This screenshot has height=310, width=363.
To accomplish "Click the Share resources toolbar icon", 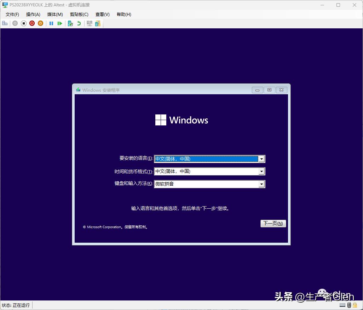I will 98,23.
